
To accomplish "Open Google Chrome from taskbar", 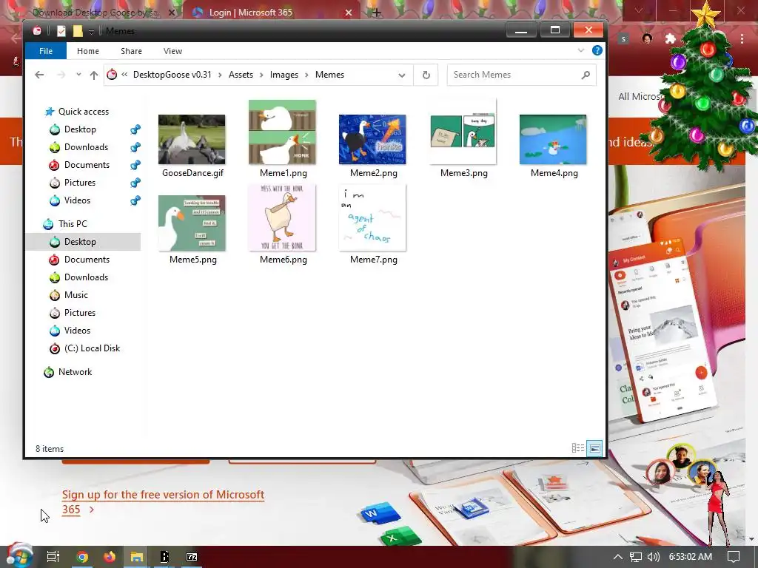I will [x=83, y=557].
